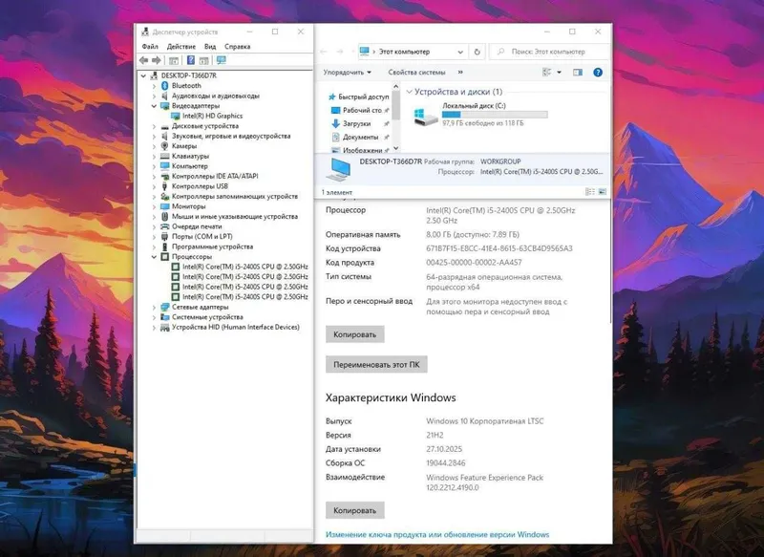The height and width of the screenshot is (557, 764).
Task: Open the address bar history dropdown
Action: pyautogui.click(x=460, y=52)
